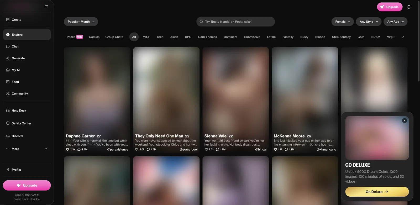Viewport: 420px width, 205px height.
Task: Open creator @bigcar profile
Action: coord(261,150)
